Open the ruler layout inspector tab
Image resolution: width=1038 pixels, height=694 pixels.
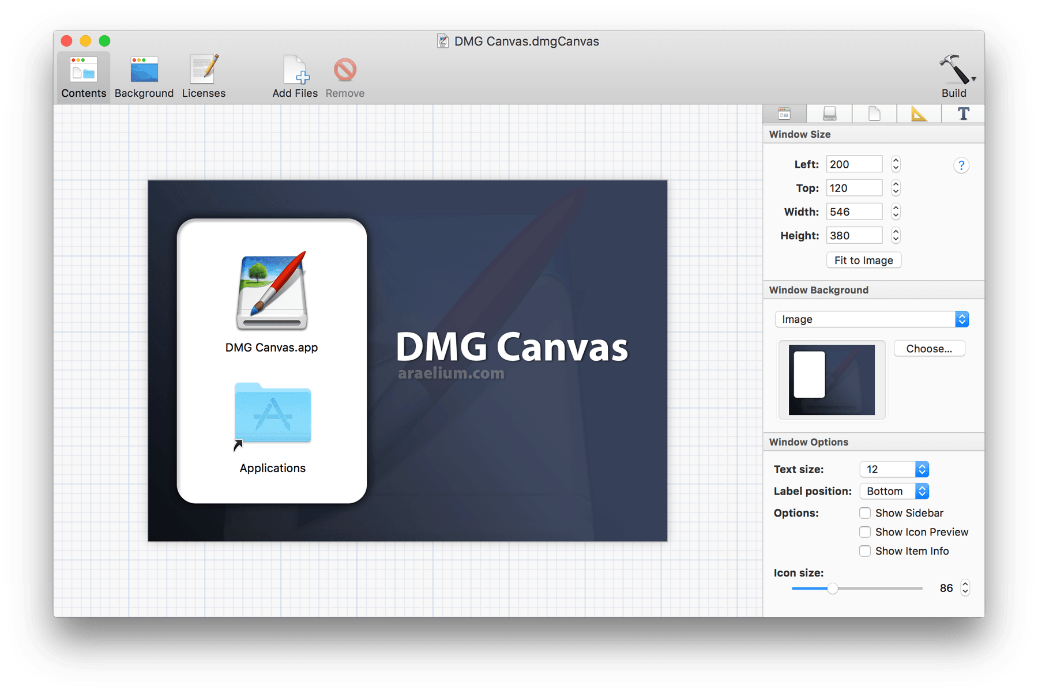tap(918, 114)
